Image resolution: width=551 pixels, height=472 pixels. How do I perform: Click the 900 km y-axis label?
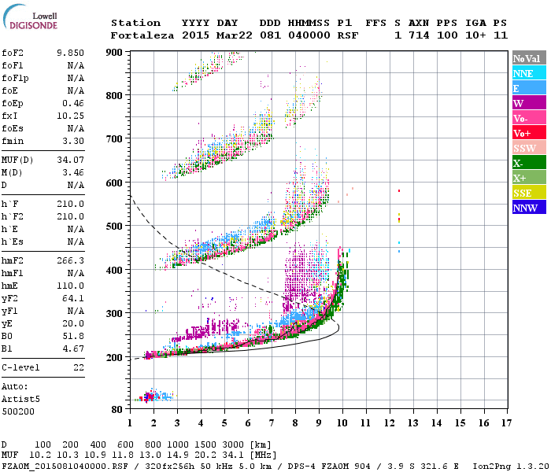[x=114, y=53]
